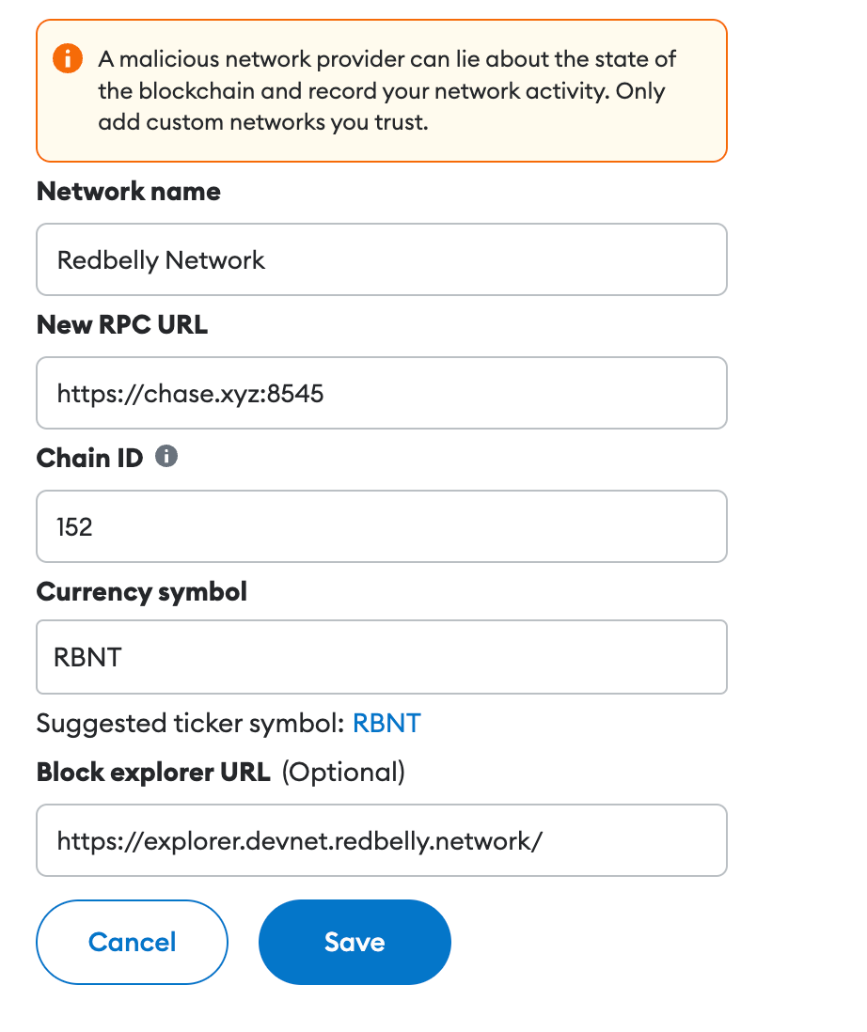Click the Cancel button
Screen dimensions: 867x1032
(x=133, y=943)
